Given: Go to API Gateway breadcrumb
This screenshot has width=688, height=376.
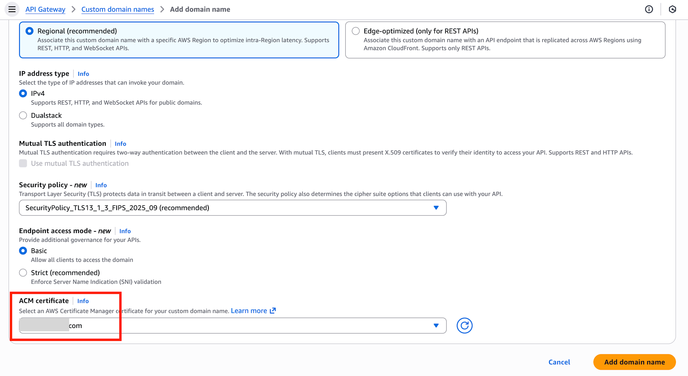Looking at the screenshot, I should coord(45,9).
